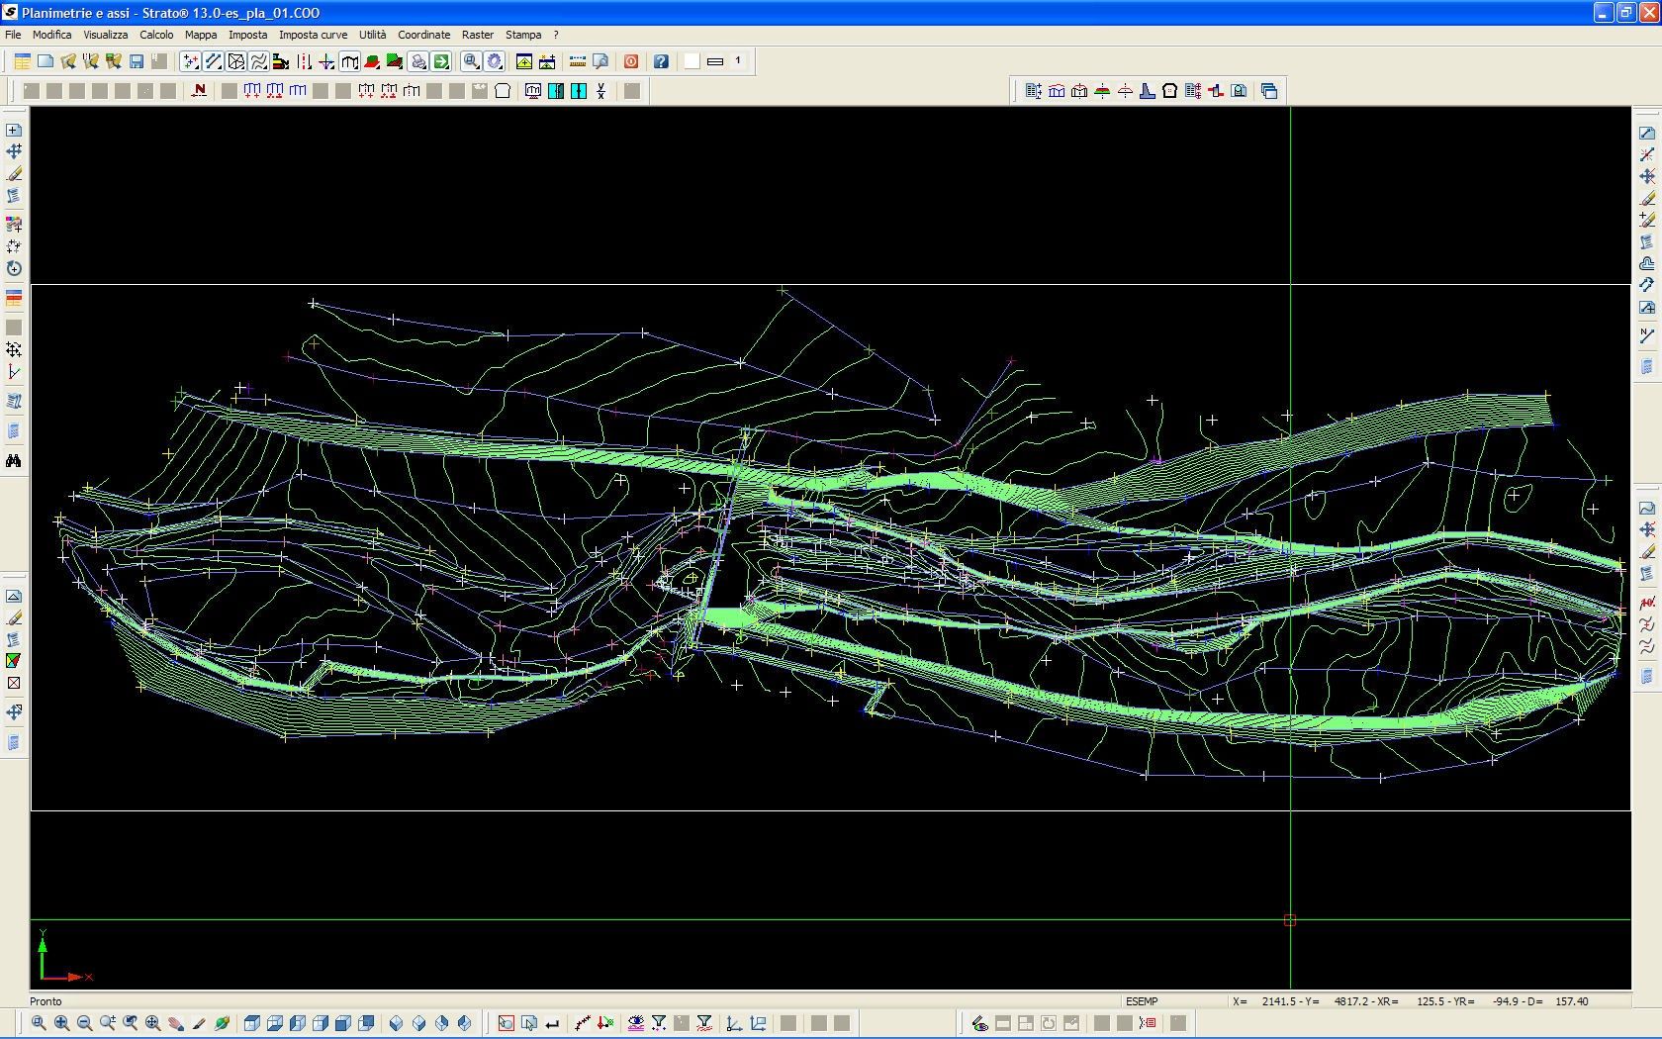
Task: Click the ESEMP label in the status bar
Action: (x=1141, y=1001)
